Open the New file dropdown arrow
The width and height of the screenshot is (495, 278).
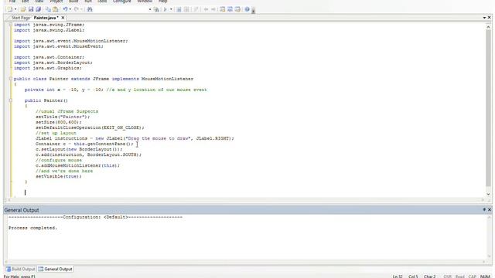(15, 9)
